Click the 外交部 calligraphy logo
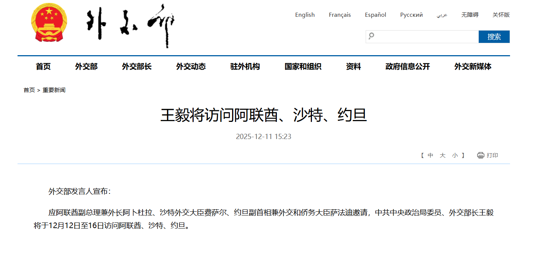Screen dimensions: 541x265 pyautogui.click(x=131, y=25)
